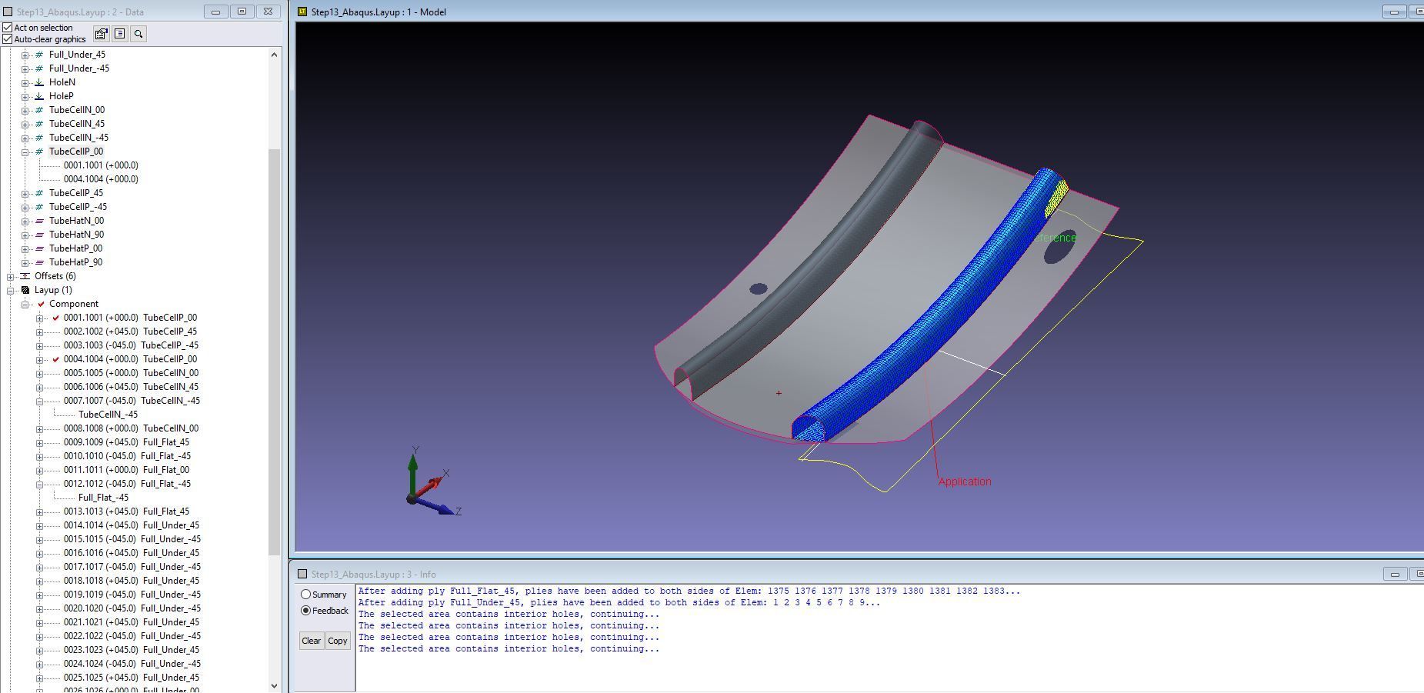Toggle the Auto-clear graphics checkbox

pyautogui.click(x=8, y=39)
